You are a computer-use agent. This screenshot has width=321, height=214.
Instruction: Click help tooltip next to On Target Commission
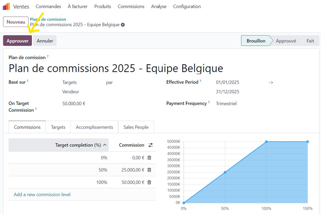[36, 109]
